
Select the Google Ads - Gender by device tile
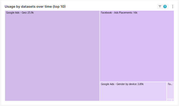click(133, 91)
